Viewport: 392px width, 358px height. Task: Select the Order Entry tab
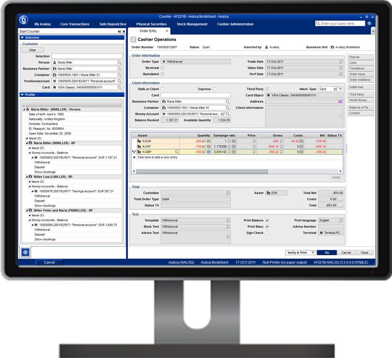coord(148,31)
